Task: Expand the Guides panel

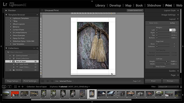Action: point(178,71)
